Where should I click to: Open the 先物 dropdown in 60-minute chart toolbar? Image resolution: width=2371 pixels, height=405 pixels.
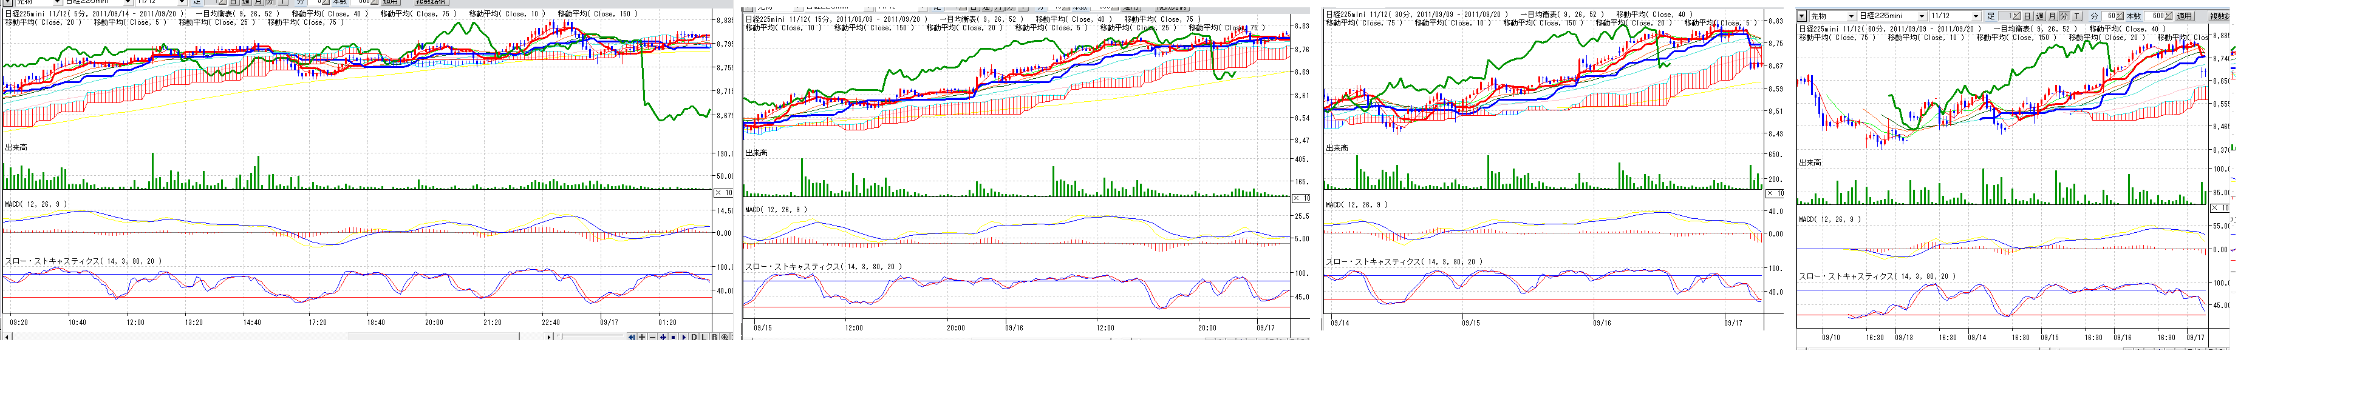[1851, 16]
